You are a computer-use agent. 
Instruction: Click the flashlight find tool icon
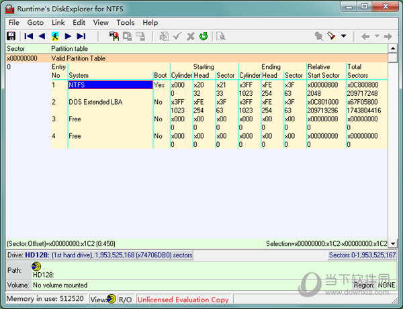click(x=332, y=36)
